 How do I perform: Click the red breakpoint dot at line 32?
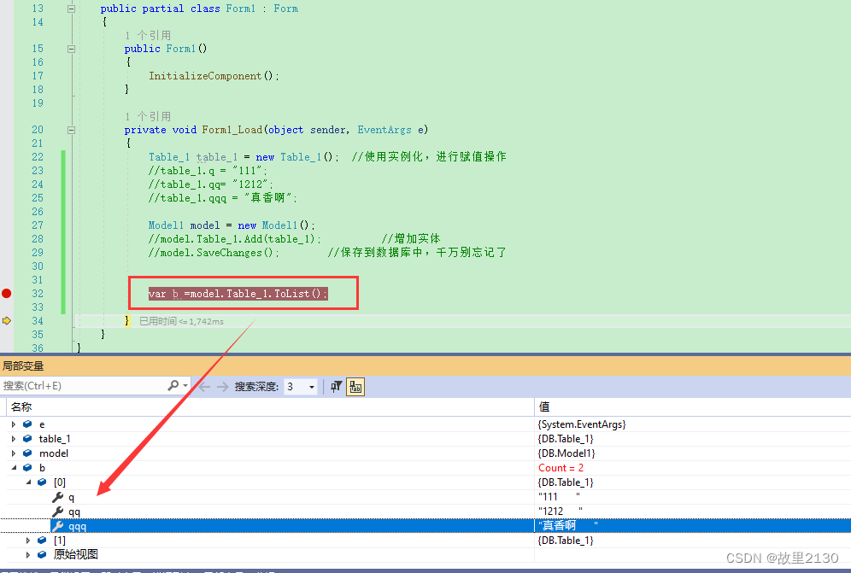click(x=6, y=293)
